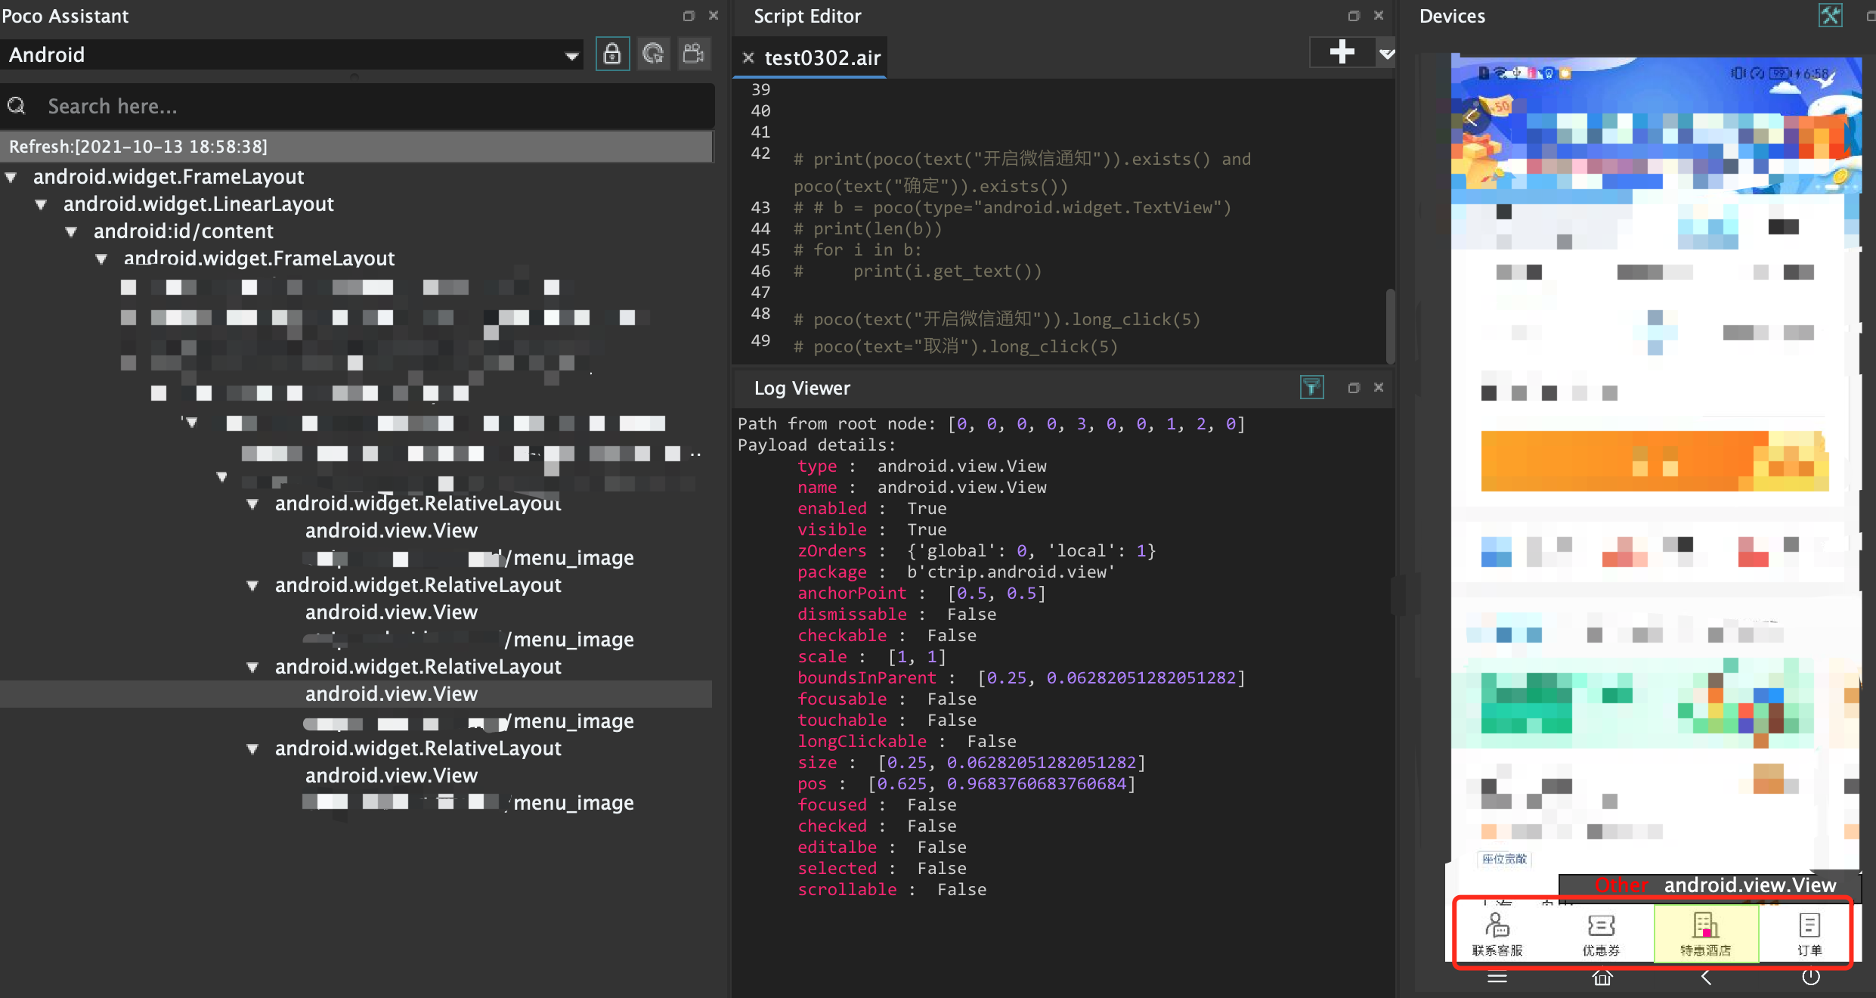Screen dimensions: 1876x998
Task: Select the test0302.air script tab
Action: tap(822, 58)
